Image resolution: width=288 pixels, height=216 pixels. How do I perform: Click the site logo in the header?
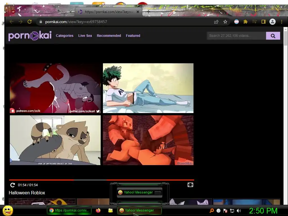pos(30,36)
